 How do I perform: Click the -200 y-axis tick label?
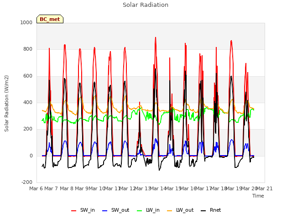pyautogui.click(x=27, y=182)
